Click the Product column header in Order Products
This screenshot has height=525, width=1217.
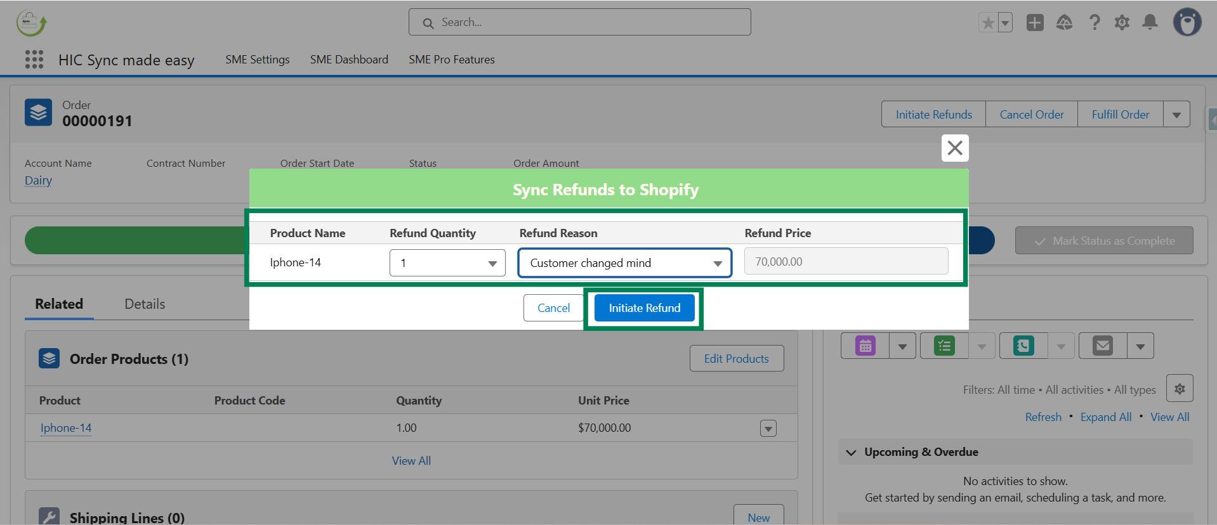[60, 401]
